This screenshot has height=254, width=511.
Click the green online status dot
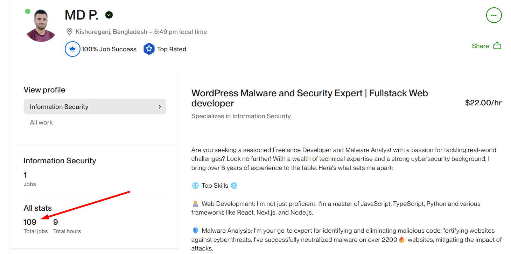point(28,12)
